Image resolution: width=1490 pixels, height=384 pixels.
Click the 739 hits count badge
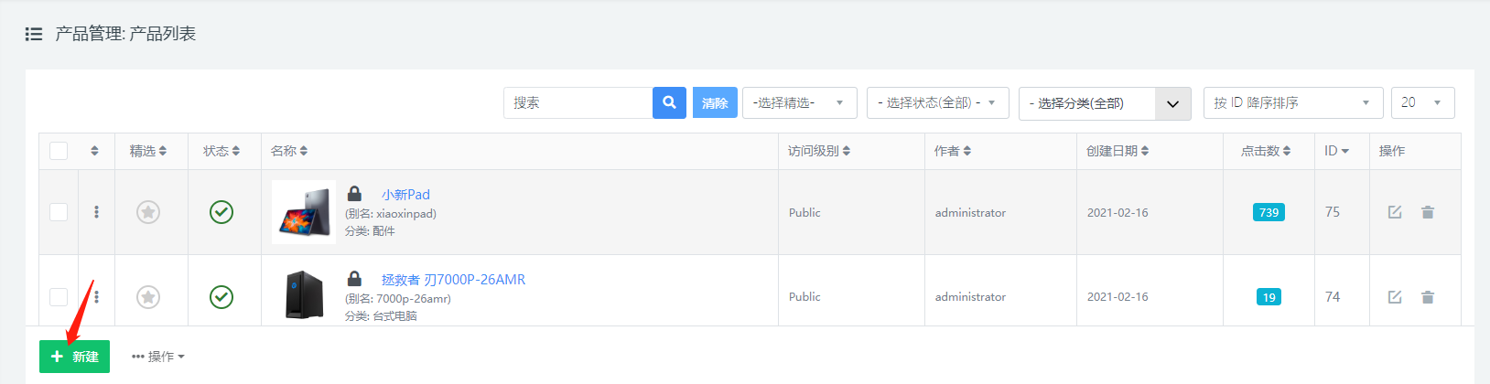[x=1269, y=212]
